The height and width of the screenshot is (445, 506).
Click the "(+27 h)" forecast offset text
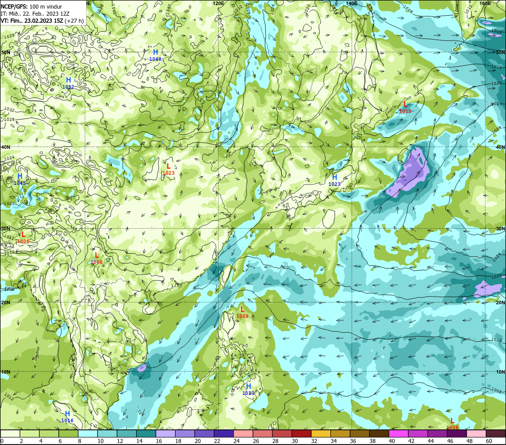point(74,21)
